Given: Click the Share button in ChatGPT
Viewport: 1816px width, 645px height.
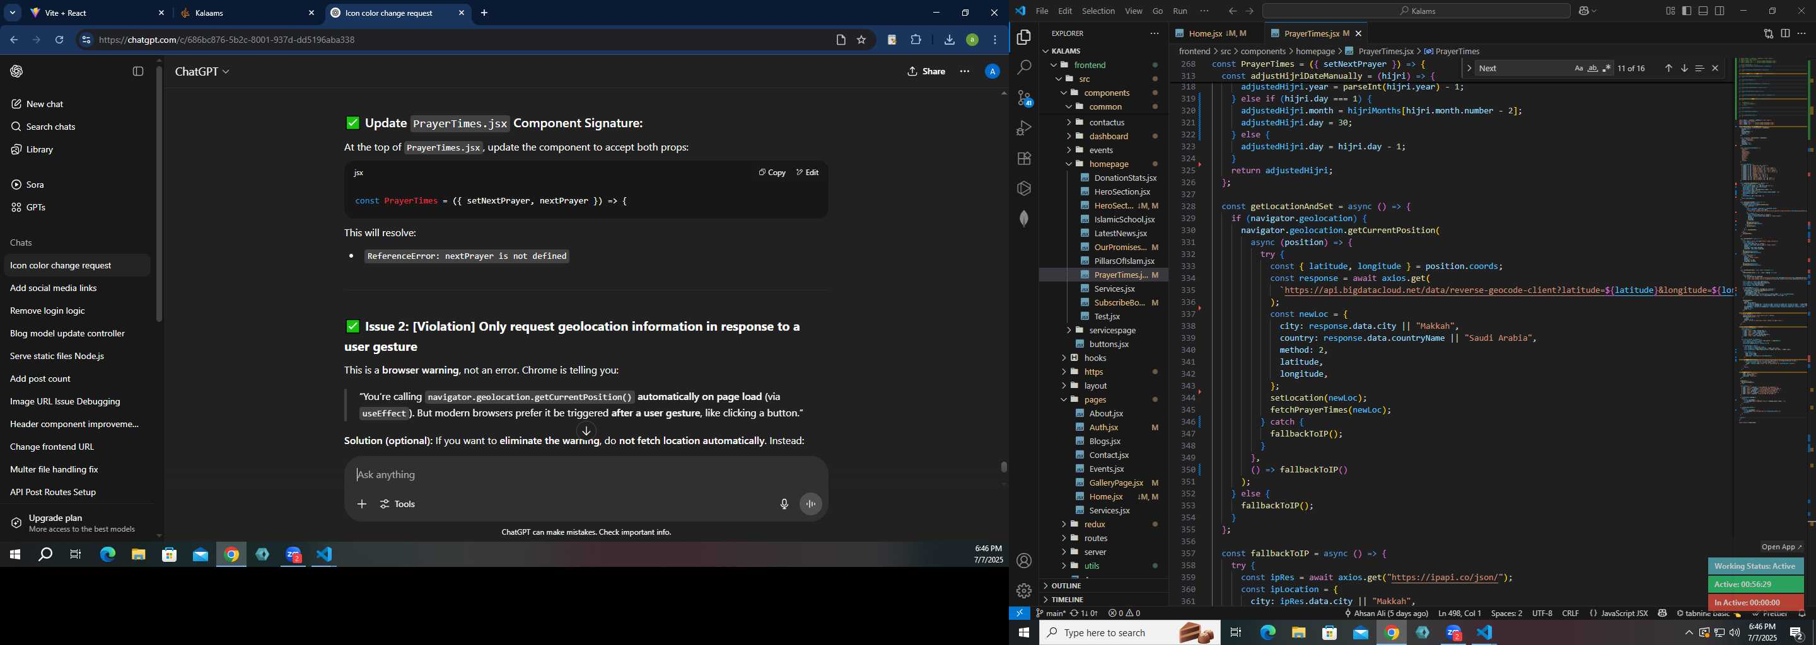Looking at the screenshot, I should tap(926, 71).
